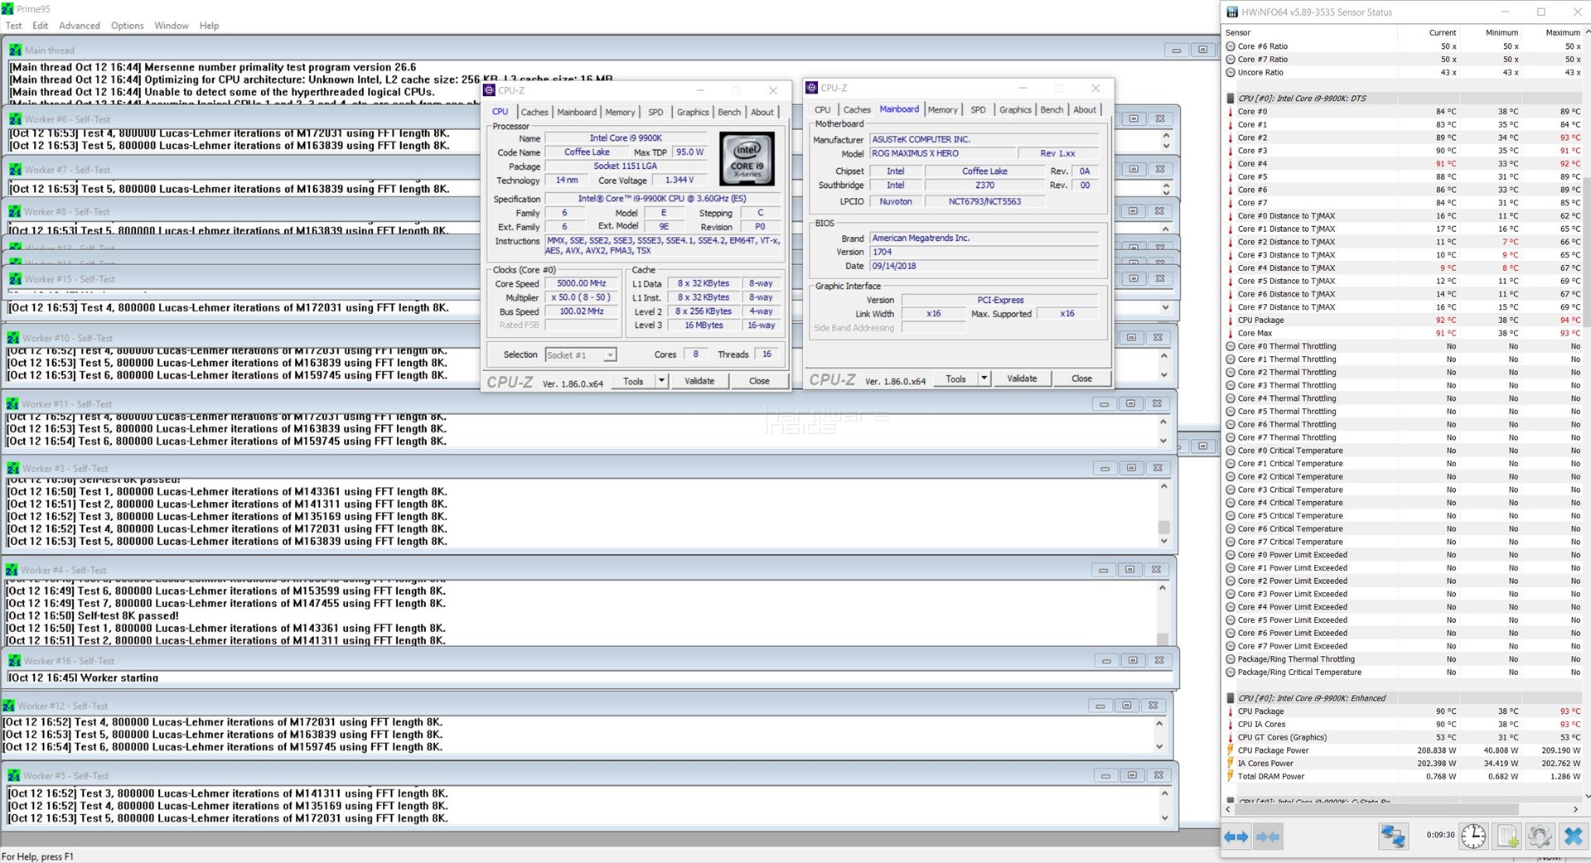1591x863 pixels.
Task: Open the Options menu in Prime95
Action: coord(128,26)
